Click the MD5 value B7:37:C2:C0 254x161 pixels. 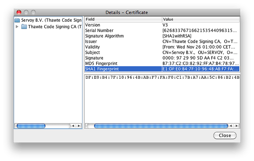click(201, 64)
